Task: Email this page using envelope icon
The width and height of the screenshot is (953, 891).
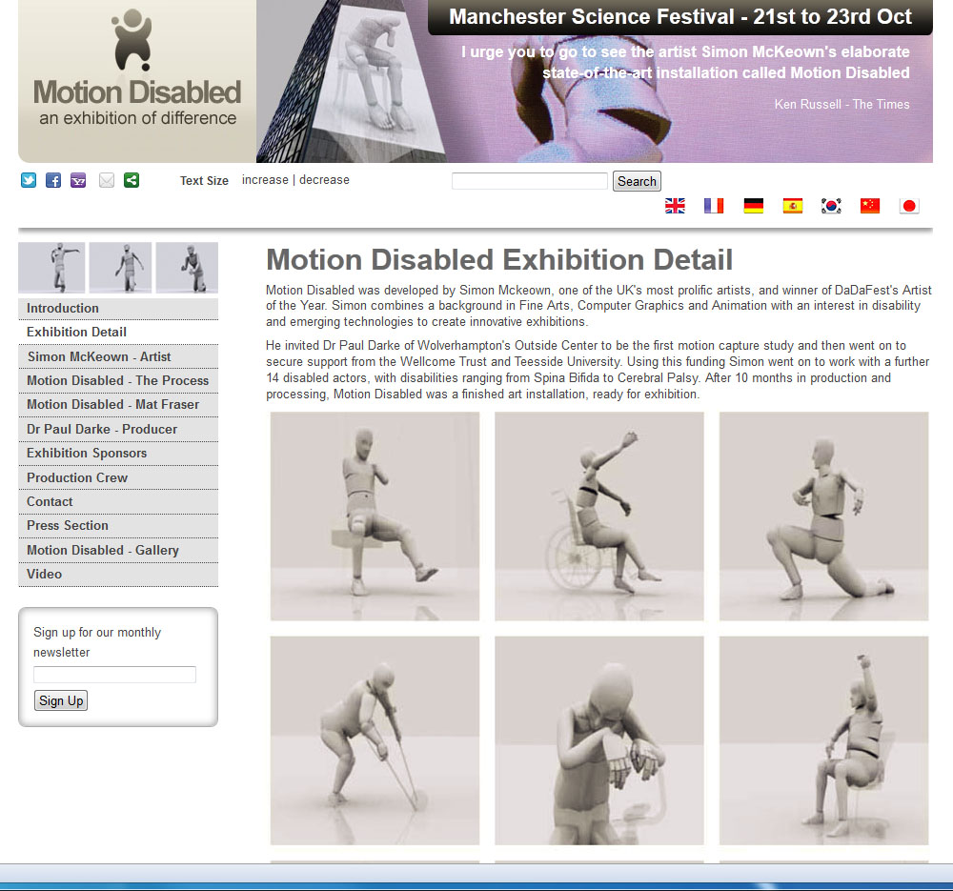Action: pyautogui.click(x=107, y=180)
